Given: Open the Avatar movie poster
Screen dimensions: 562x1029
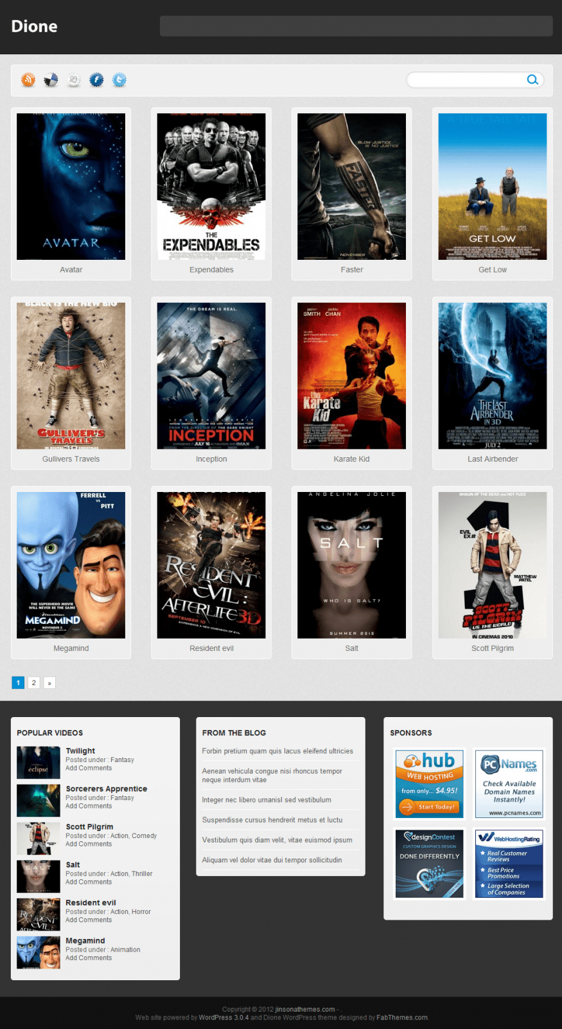Looking at the screenshot, I should click(71, 187).
